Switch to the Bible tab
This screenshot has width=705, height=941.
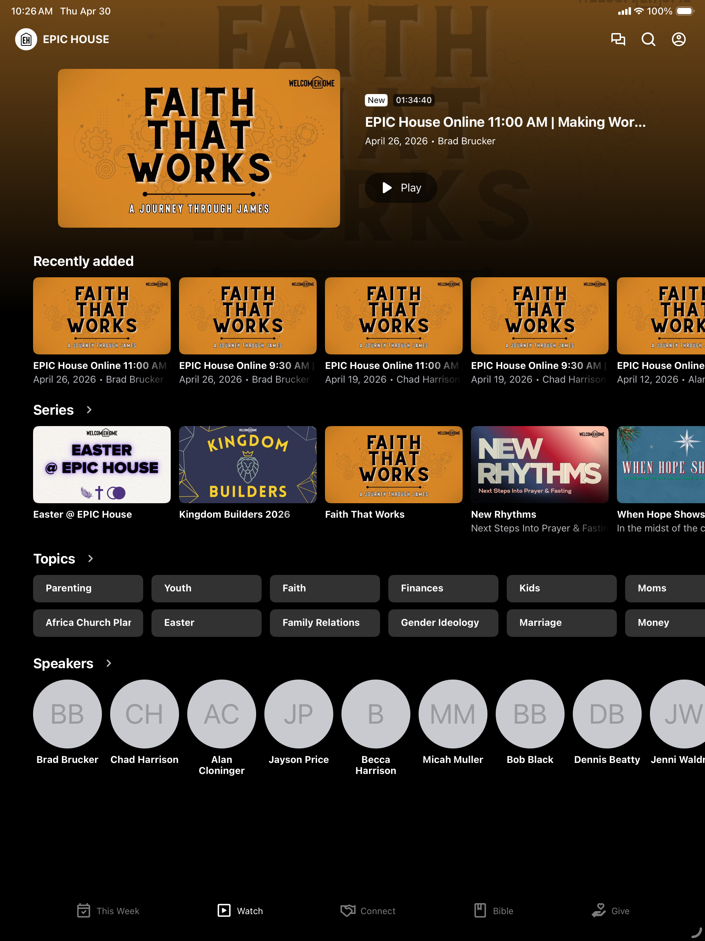[494, 911]
